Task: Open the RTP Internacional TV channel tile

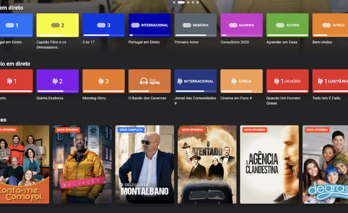Action: tap(149, 25)
